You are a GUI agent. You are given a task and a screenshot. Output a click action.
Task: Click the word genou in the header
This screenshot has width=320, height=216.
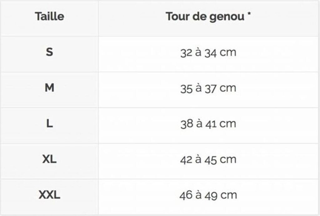click(x=228, y=17)
